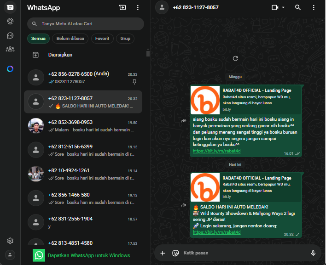
Task: Select the Grup filter tab
Action: (x=125, y=39)
